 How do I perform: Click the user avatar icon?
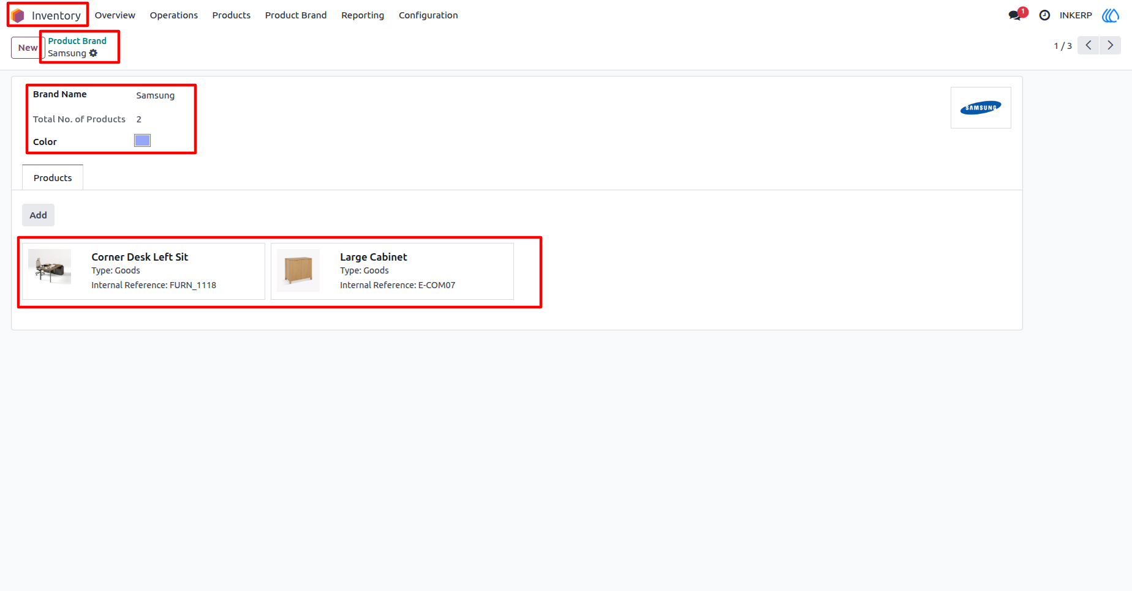coord(1111,15)
